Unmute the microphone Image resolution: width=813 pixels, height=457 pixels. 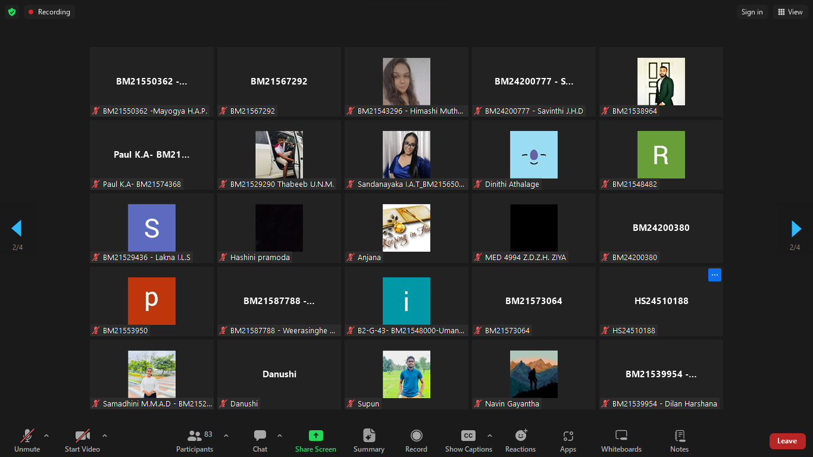pyautogui.click(x=27, y=441)
